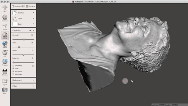The image size is (188, 106).
Task: Click the Surface square icon
Action: [x=27, y=6]
